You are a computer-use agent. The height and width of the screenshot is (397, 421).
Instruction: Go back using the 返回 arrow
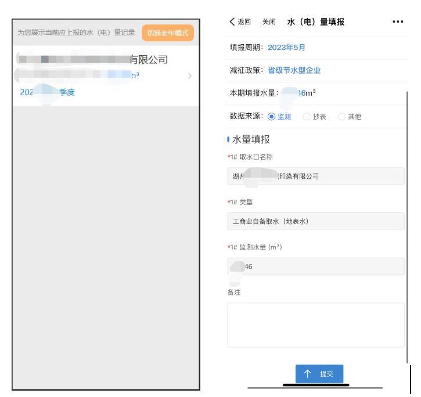(240, 21)
